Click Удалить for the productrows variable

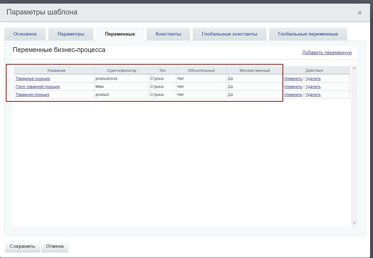pos(313,78)
